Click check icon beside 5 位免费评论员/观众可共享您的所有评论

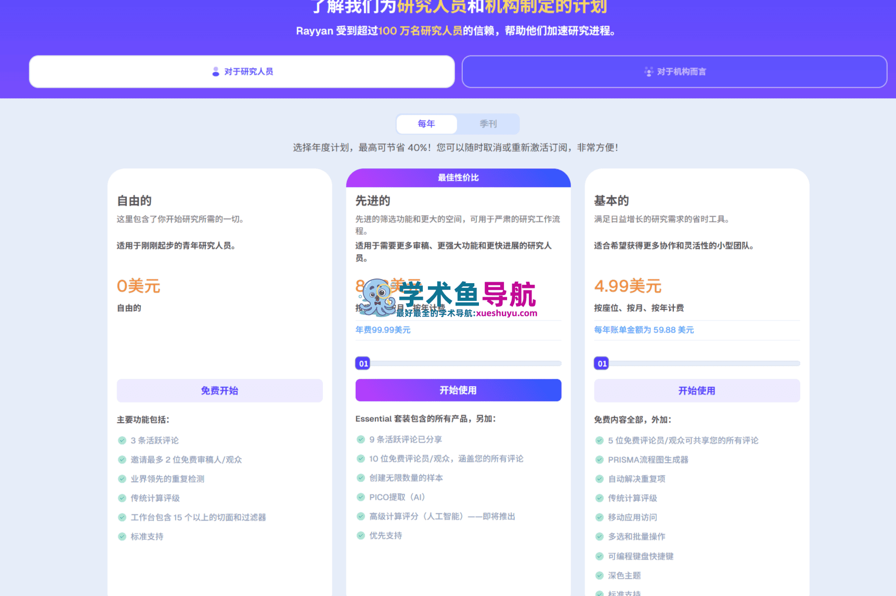coord(600,441)
